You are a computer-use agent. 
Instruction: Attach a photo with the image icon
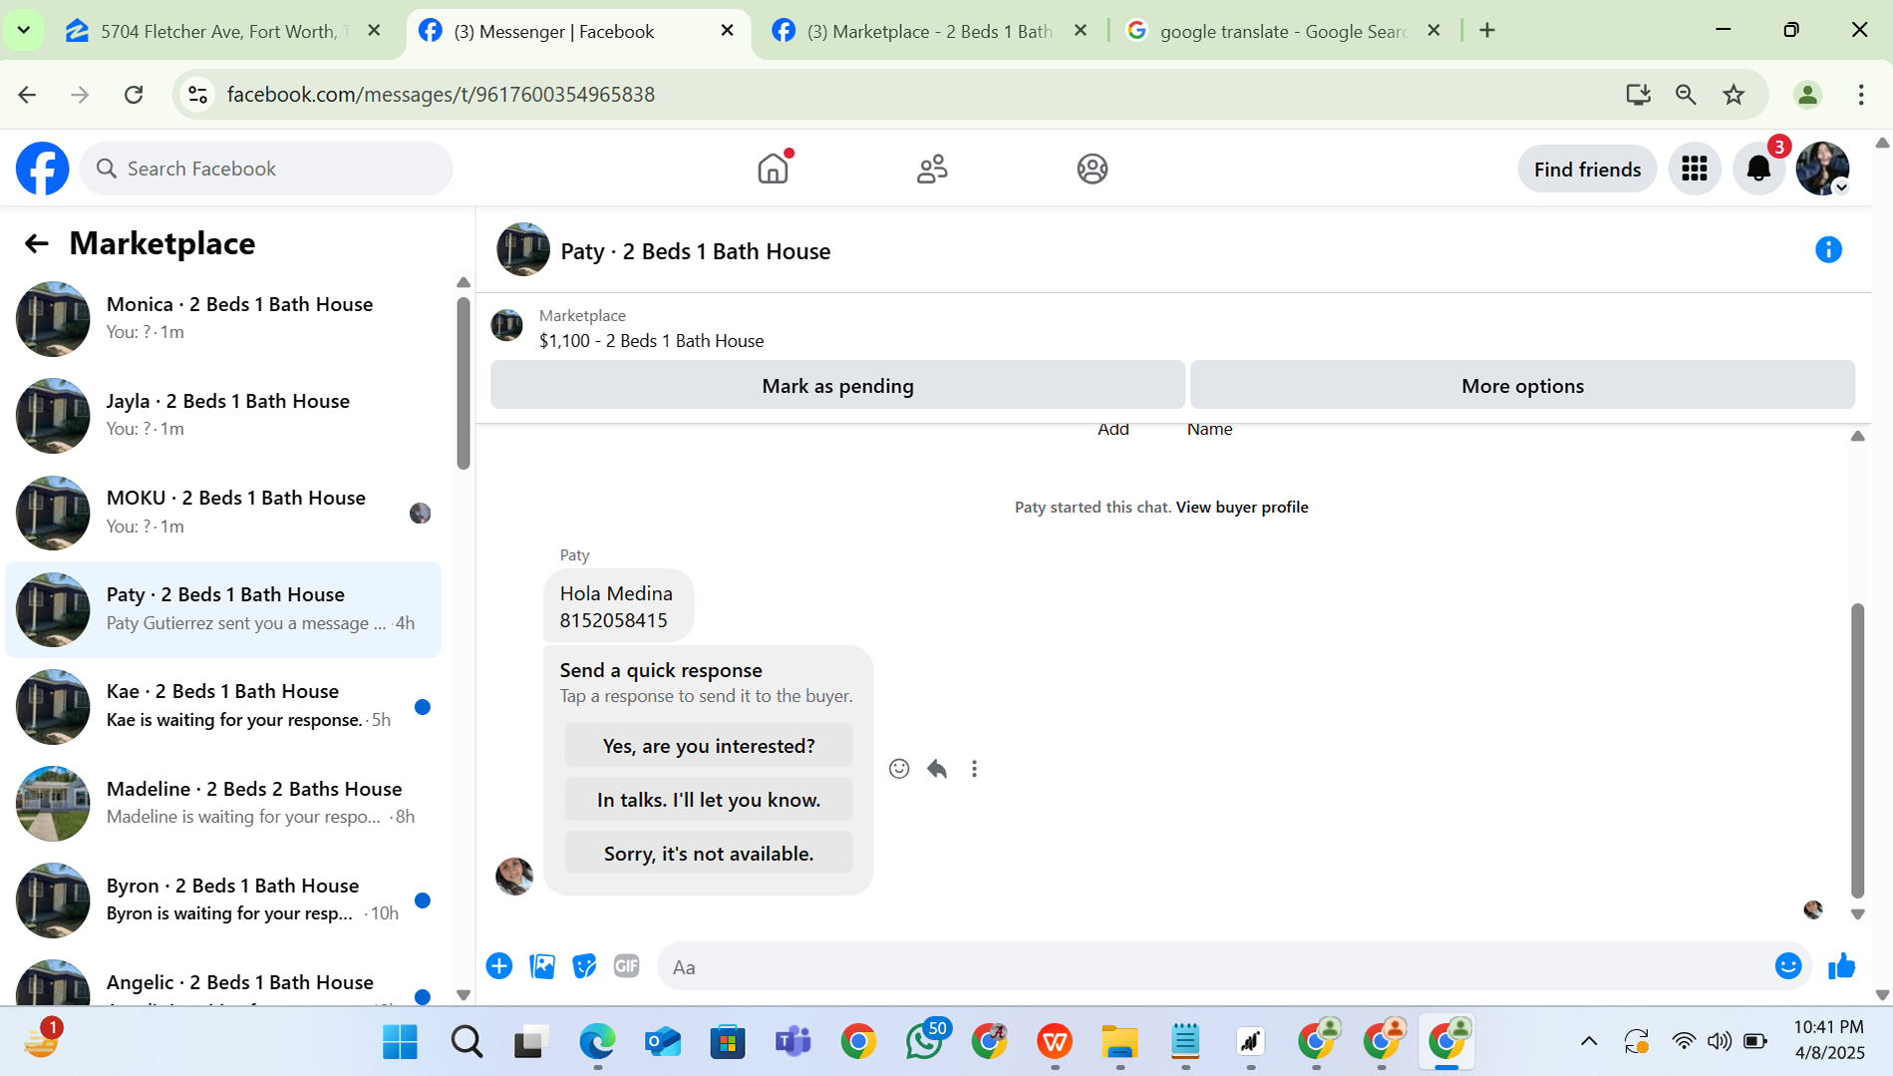pyautogui.click(x=542, y=966)
